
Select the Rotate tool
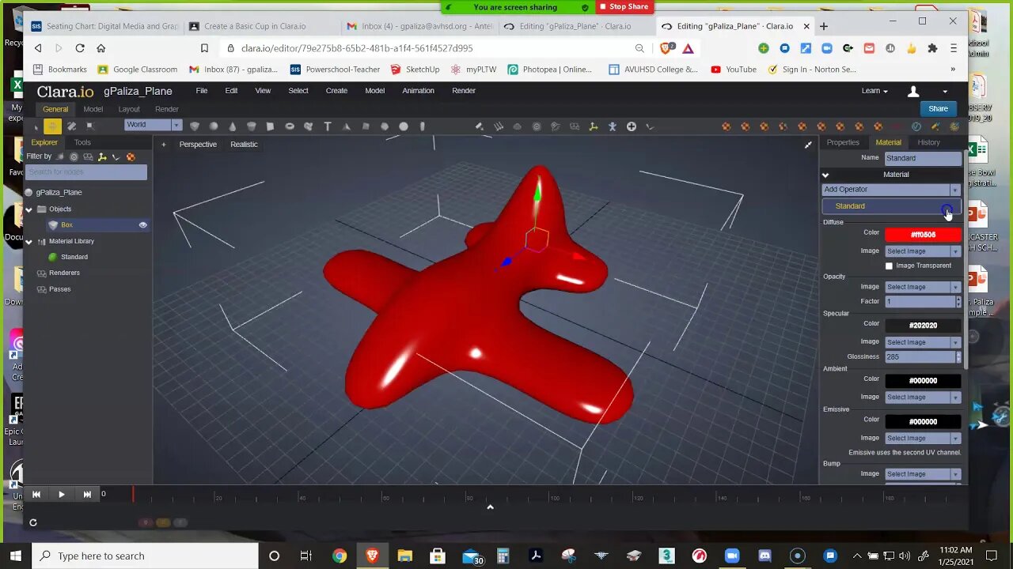71,126
